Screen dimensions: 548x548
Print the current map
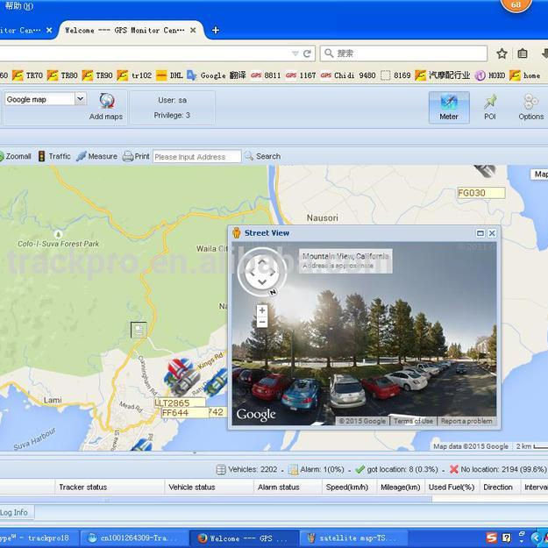(136, 156)
